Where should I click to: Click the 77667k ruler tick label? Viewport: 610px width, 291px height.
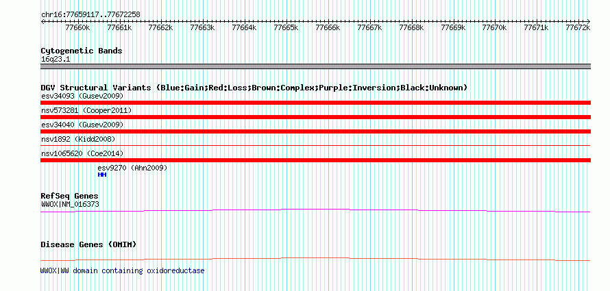tap(369, 27)
